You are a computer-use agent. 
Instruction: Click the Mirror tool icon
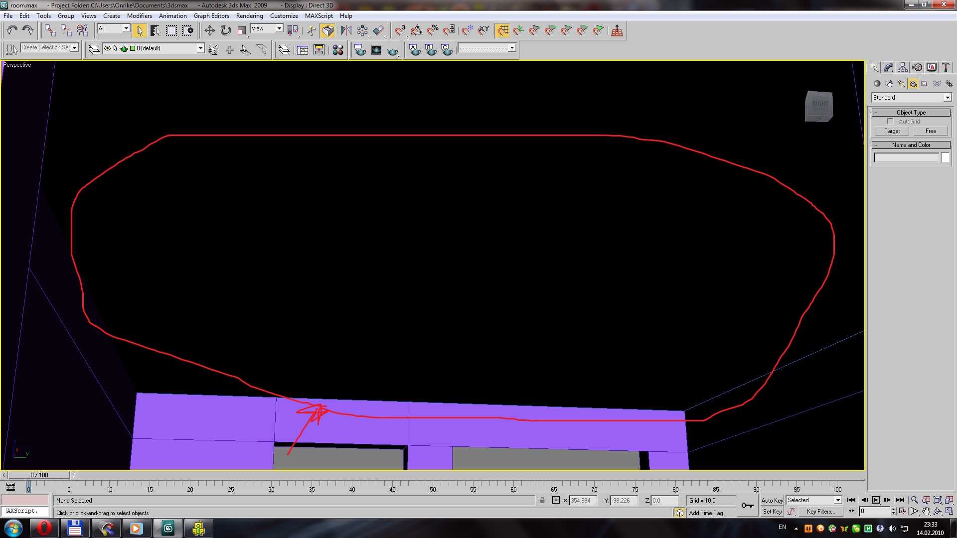pyautogui.click(x=346, y=31)
